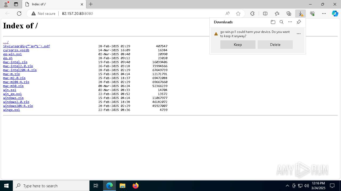Switch to Microsoft Edge taskbar icon
Screen dimensions: 341x191
109,186
